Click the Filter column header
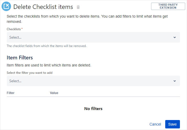 click(x=10, y=93)
